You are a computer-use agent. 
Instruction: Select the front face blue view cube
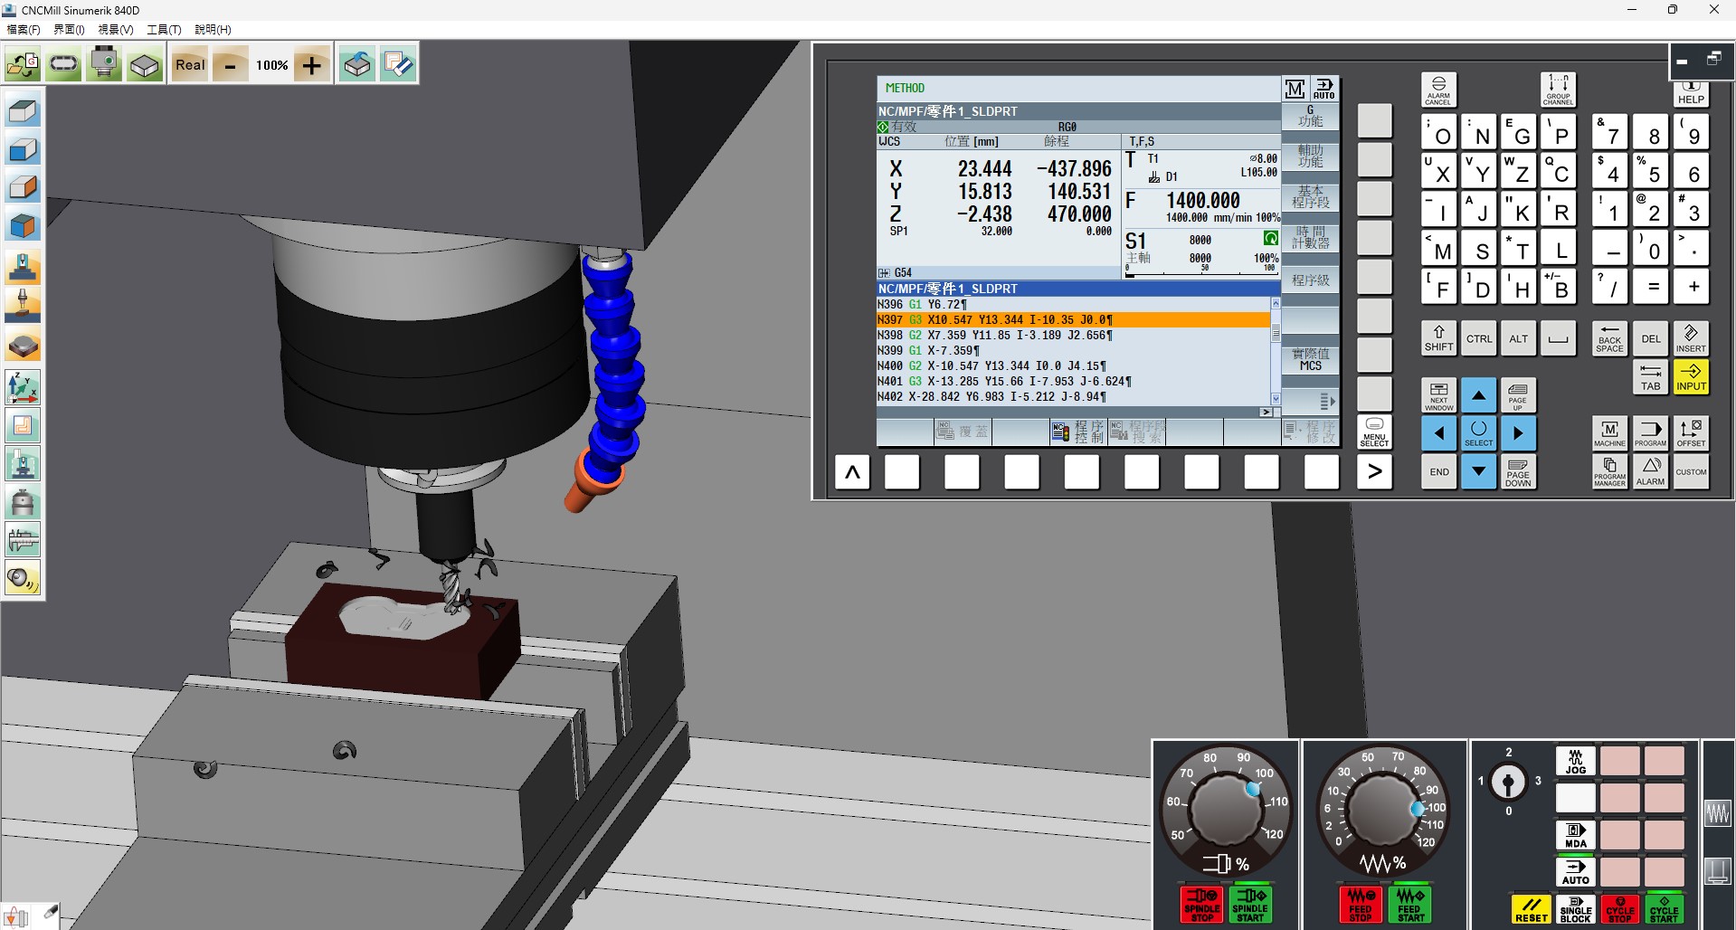click(23, 150)
